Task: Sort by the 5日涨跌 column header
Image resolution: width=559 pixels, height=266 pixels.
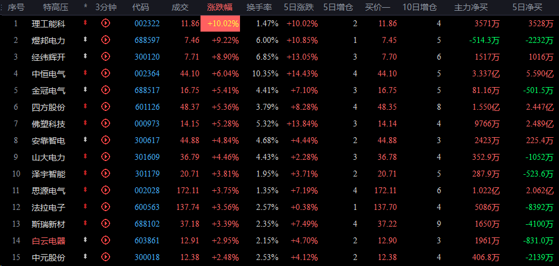Action: (299, 7)
